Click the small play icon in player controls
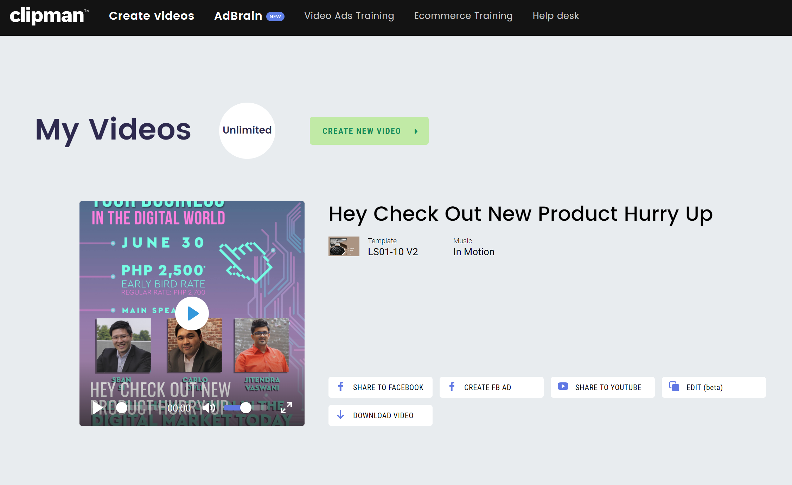Screen dimensions: 792x485 (x=97, y=408)
